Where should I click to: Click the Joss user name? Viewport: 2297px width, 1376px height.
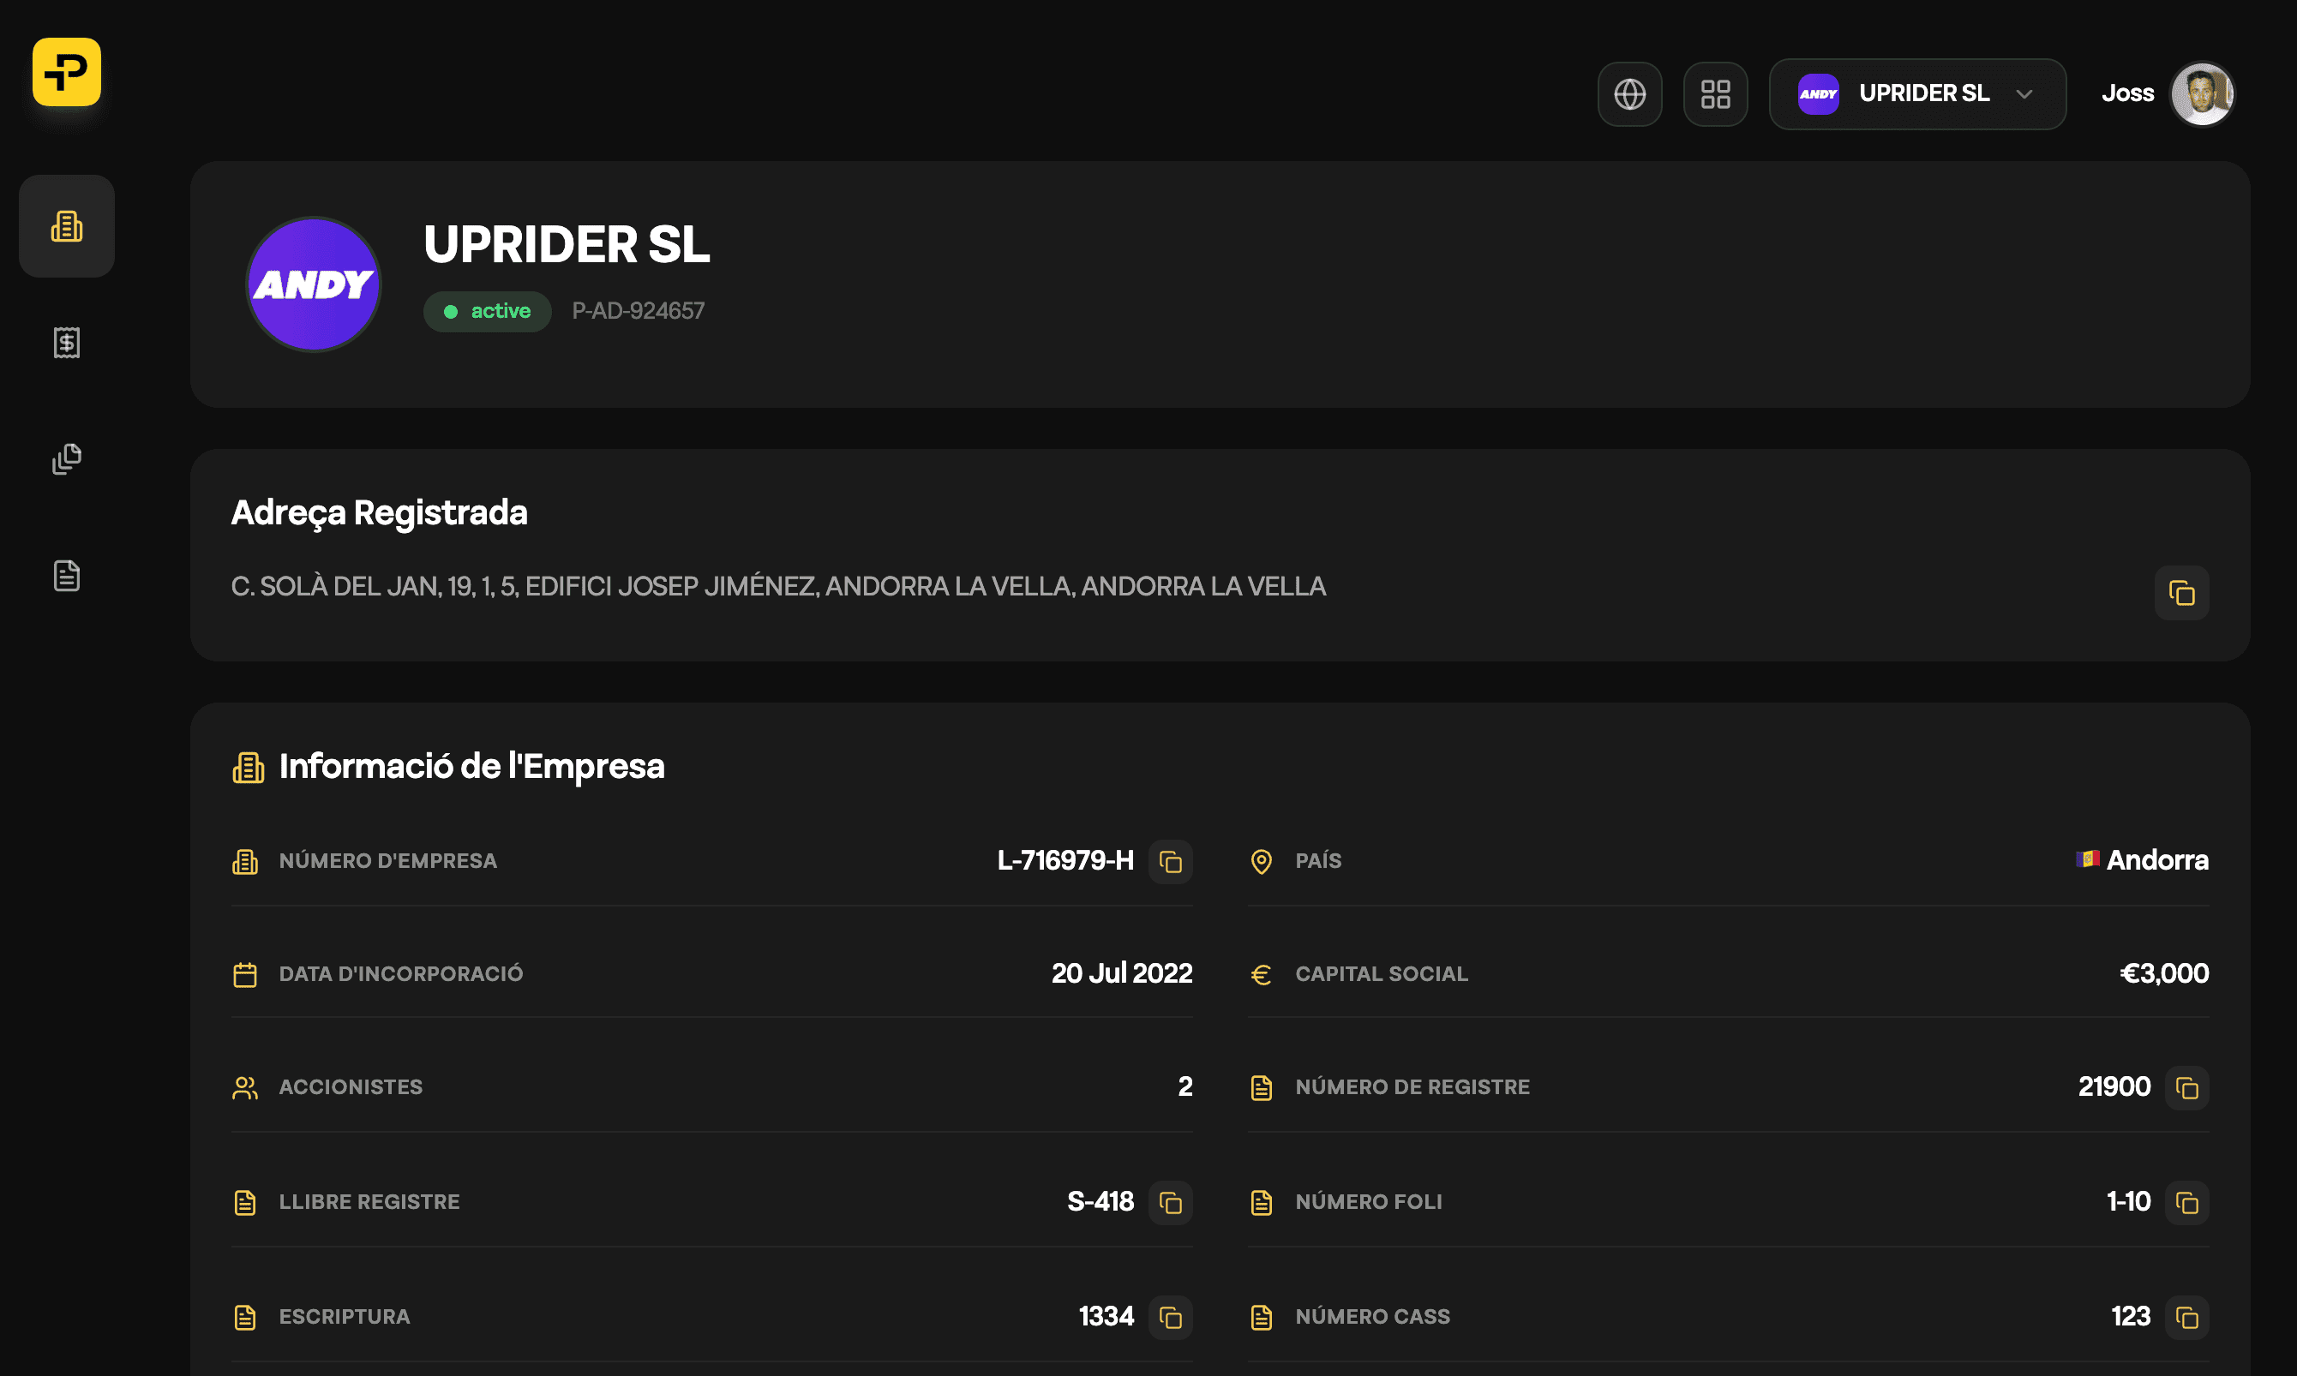pyautogui.click(x=2127, y=93)
